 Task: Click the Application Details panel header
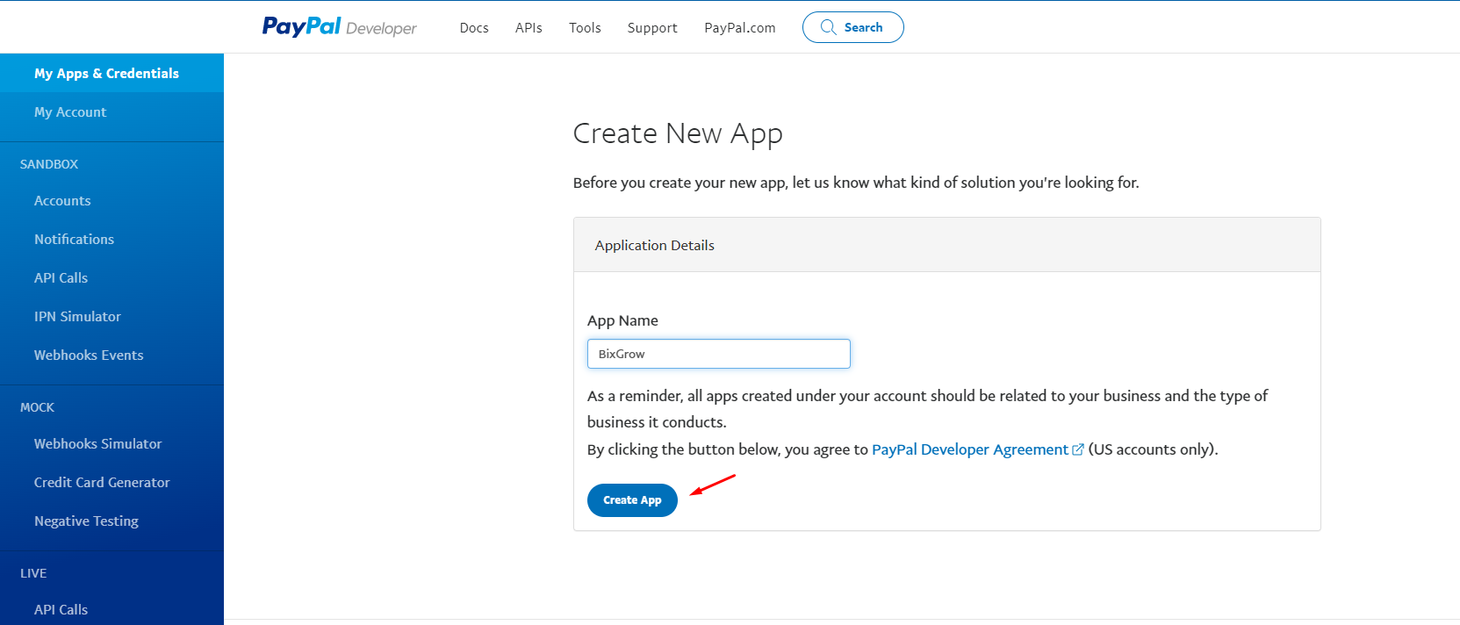[946, 245]
